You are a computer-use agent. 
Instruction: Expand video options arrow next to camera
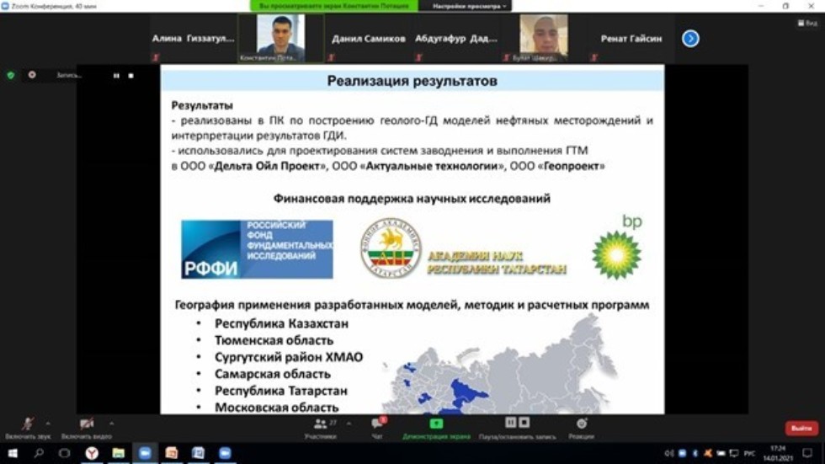click(x=111, y=424)
